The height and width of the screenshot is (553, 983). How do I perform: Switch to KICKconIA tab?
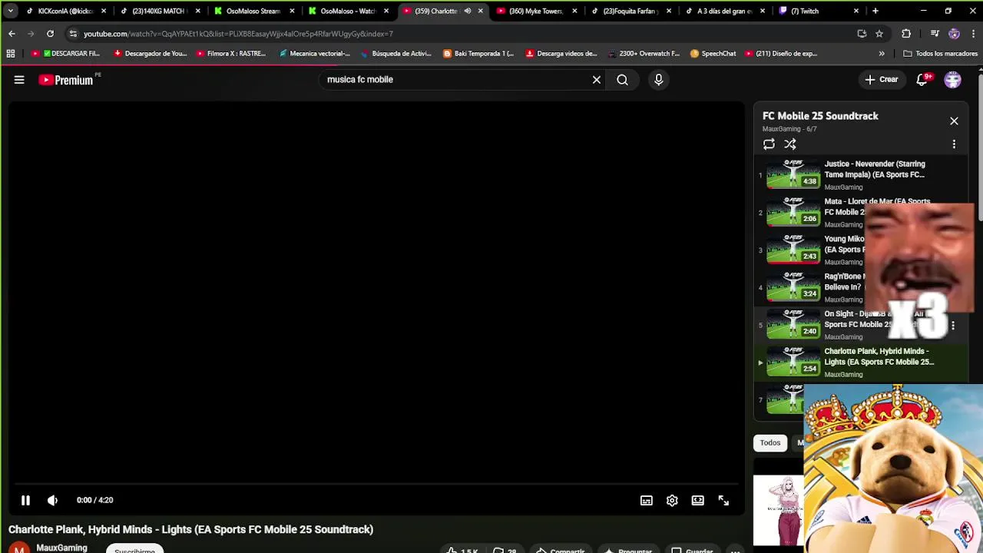coord(65,11)
